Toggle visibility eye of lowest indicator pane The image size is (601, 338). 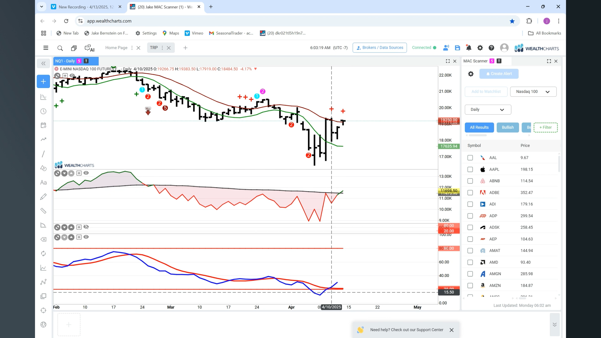click(86, 237)
